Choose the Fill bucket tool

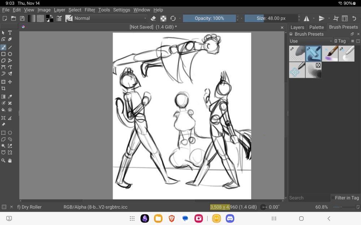tap(3, 110)
